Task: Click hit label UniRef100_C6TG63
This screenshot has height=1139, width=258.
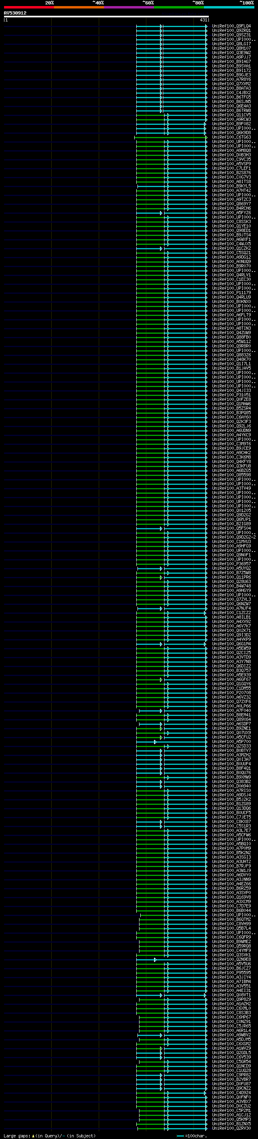Action: coord(231,137)
